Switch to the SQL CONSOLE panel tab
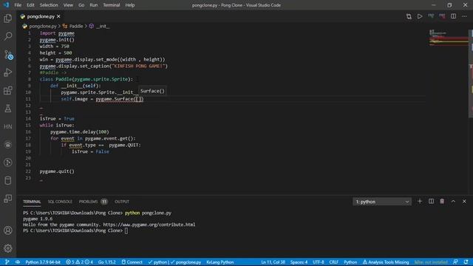Image resolution: width=473 pixels, height=266 pixels. (60, 202)
